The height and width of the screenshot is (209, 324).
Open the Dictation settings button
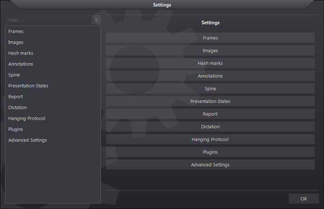tap(210, 127)
